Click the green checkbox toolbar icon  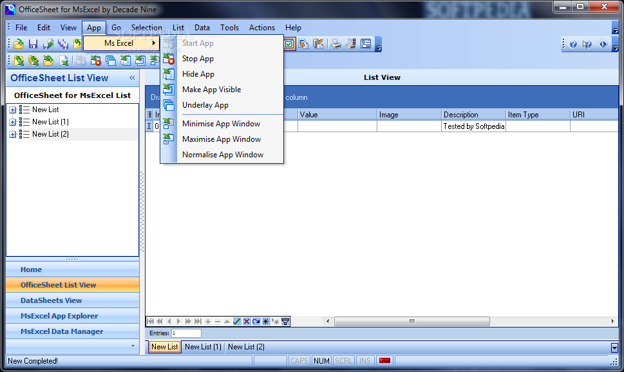(289, 44)
